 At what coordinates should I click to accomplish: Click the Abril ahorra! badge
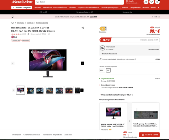26,41
